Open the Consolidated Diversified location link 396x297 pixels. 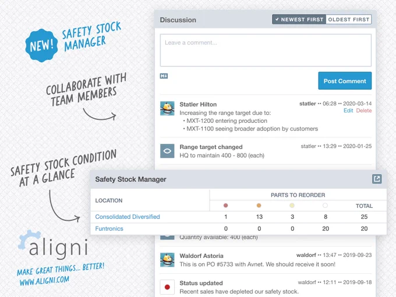click(128, 217)
